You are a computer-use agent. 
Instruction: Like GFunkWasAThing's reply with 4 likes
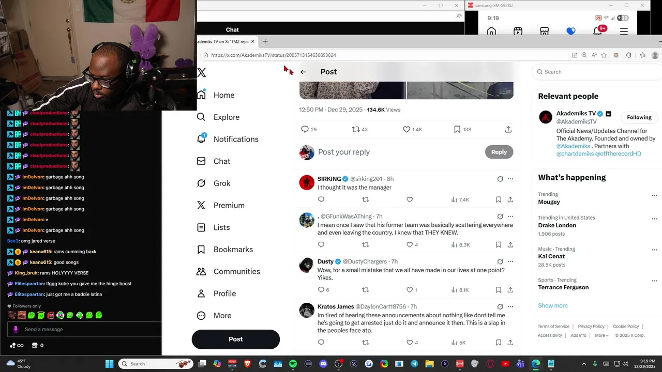click(410, 245)
